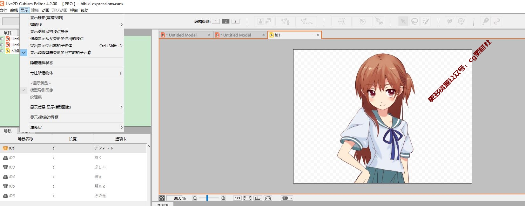Close the f01 tab
This screenshot has height=206, width=525.
click(318, 35)
